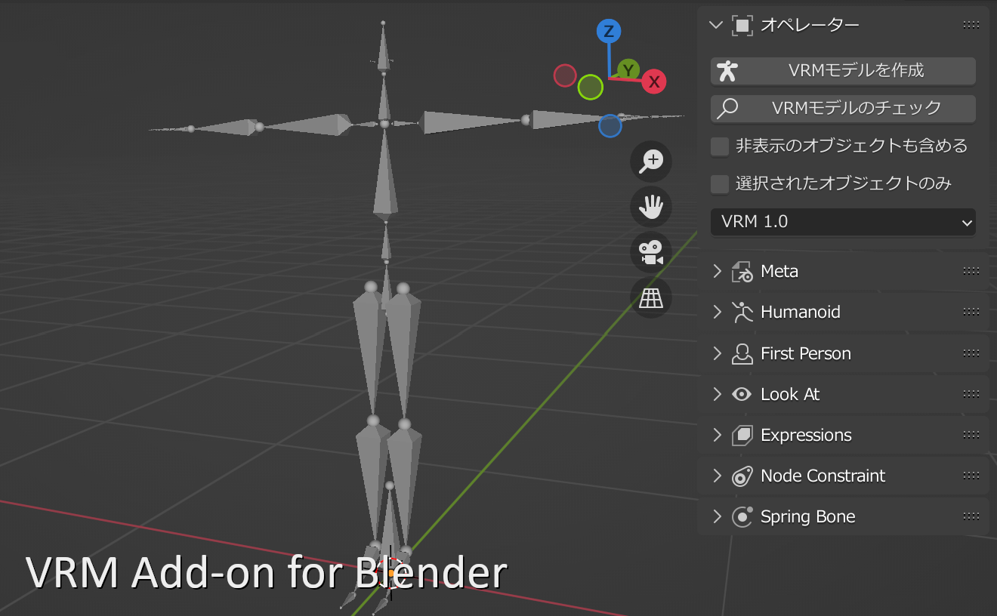Click the Humanoid panel running figure icon
This screenshot has width=997, height=616.
(x=742, y=313)
